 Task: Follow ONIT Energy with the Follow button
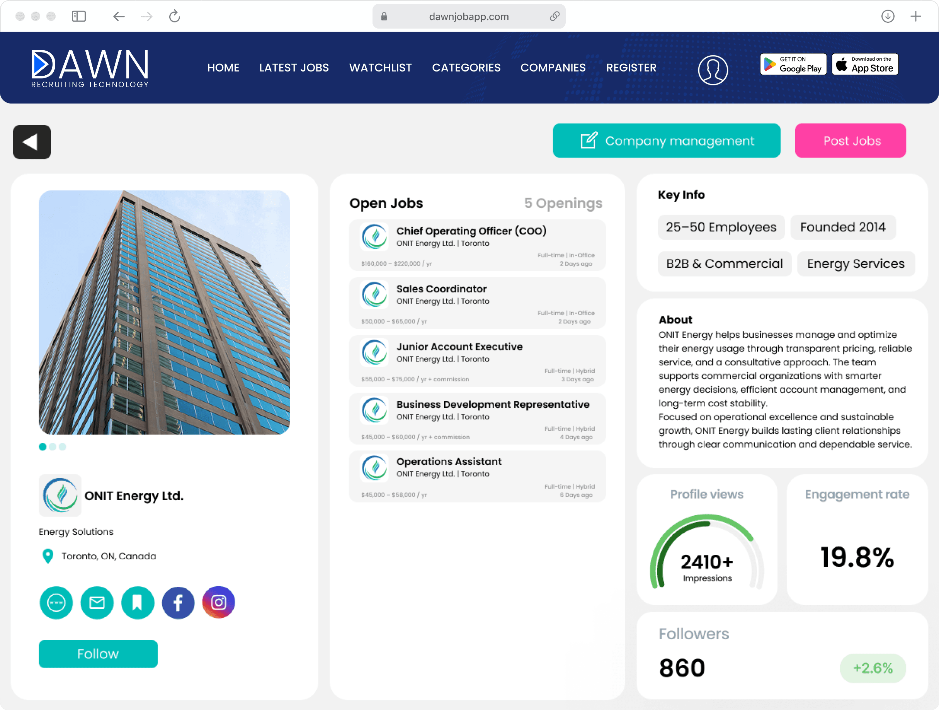tap(98, 654)
